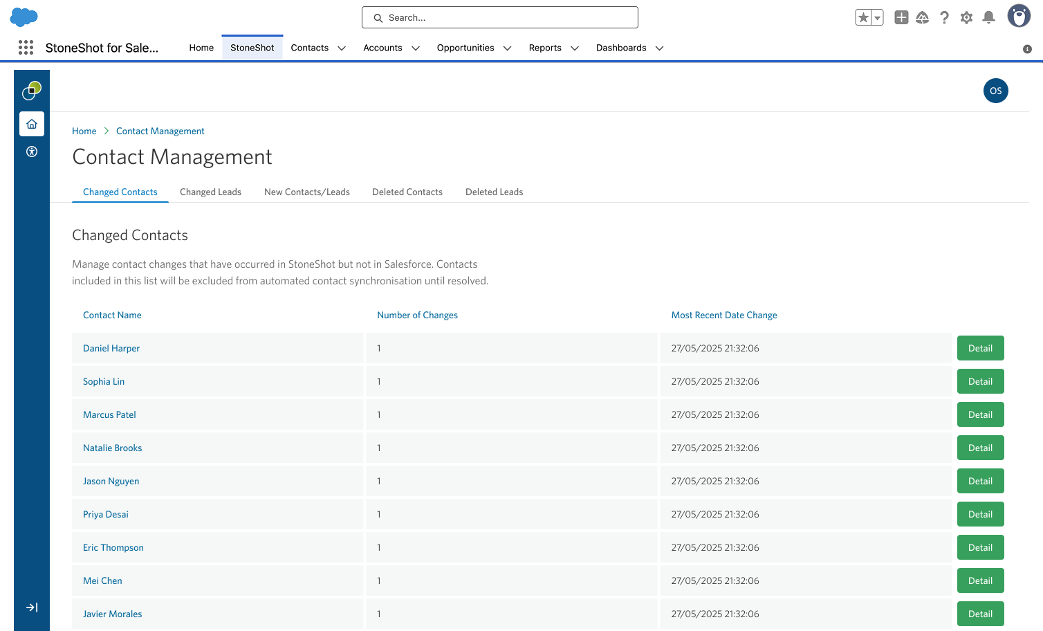This screenshot has width=1043, height=631.
Task: Open the App Launcher grid icon
Action: point(26,47)
